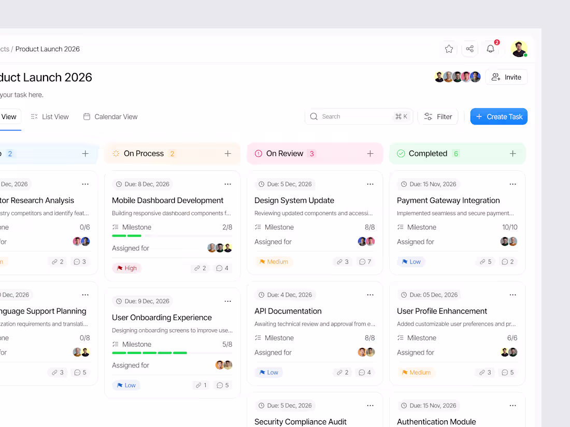
Task: Open menu for Security Compliance Audit card
Action: click(370, 406)
